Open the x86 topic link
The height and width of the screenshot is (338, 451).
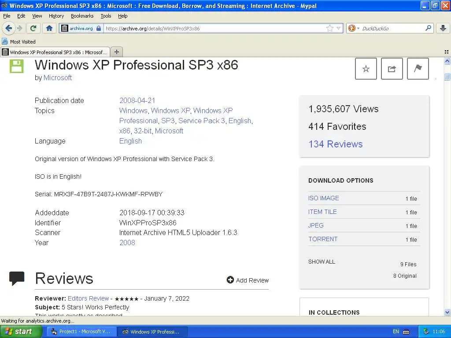pyautogui.click(x=125, y=131)
